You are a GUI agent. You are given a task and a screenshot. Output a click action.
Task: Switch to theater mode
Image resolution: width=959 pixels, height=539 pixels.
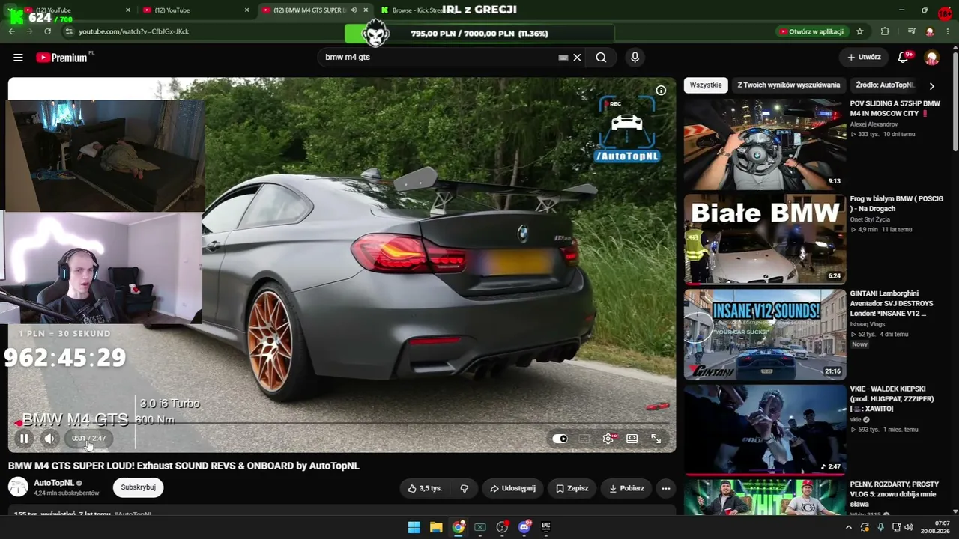click(x=632, y=439)
